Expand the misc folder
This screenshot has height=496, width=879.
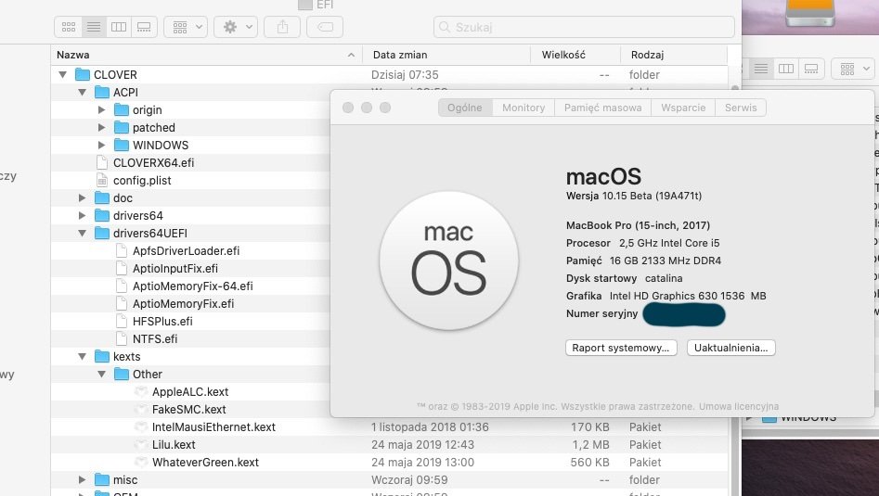pyautogui.click(x=83, y=479)
